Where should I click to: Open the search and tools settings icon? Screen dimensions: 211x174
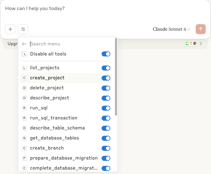[23, 29]
